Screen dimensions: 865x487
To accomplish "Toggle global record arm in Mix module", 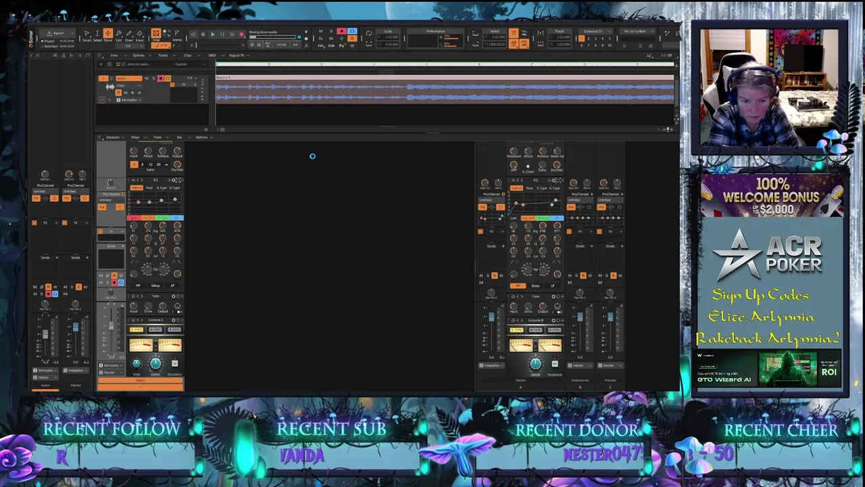I will click(341, 31).
